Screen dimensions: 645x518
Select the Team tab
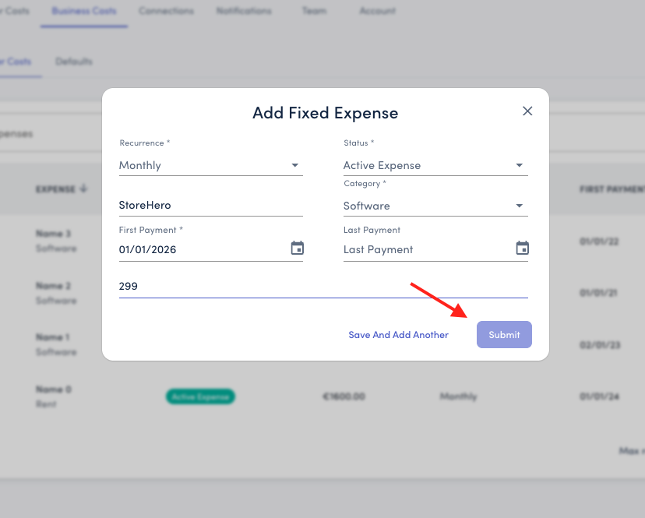point(315,12)
